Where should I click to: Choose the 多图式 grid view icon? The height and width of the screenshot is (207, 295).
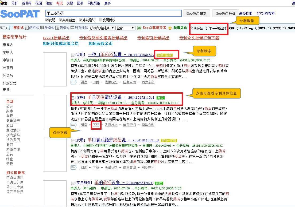(42, 28)
